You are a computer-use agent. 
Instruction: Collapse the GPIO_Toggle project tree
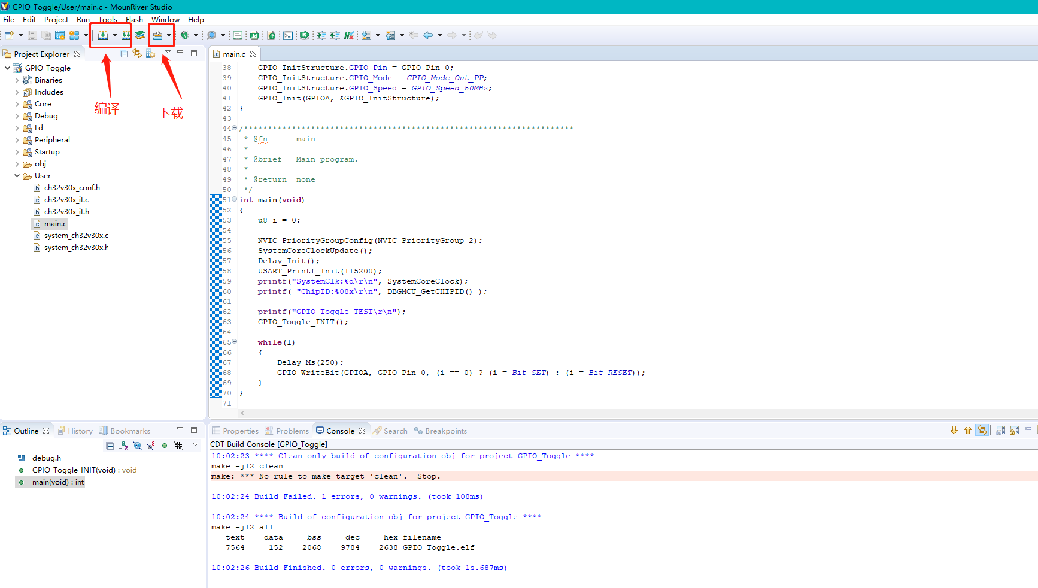(x=7, y=68)
